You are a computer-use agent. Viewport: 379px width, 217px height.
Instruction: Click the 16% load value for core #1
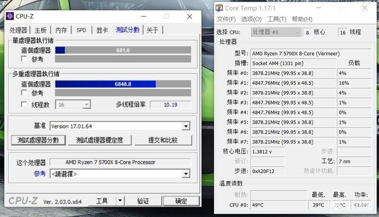354,83
